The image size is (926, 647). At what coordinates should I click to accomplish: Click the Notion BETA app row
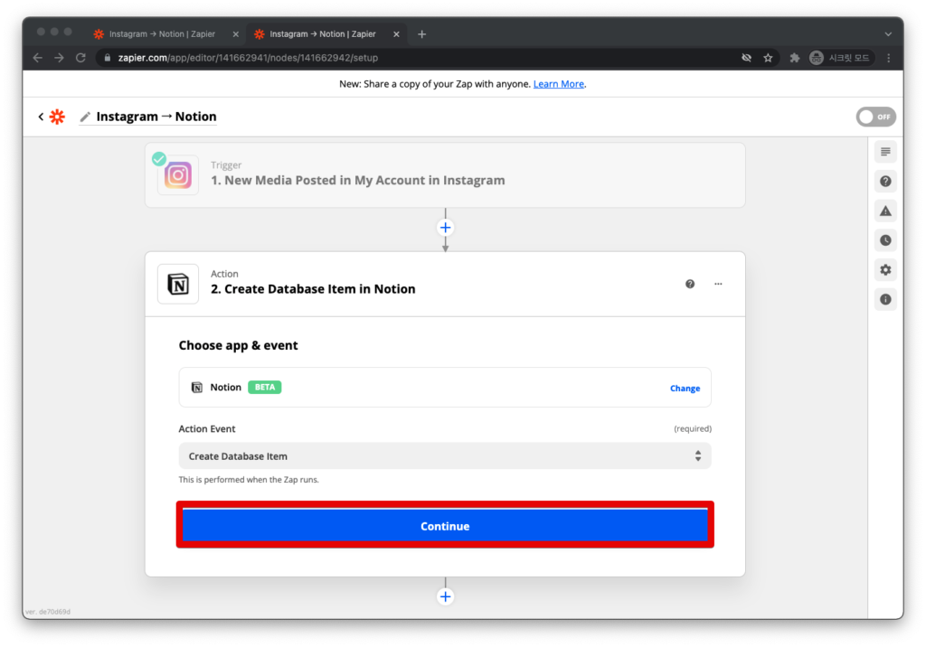445,388
